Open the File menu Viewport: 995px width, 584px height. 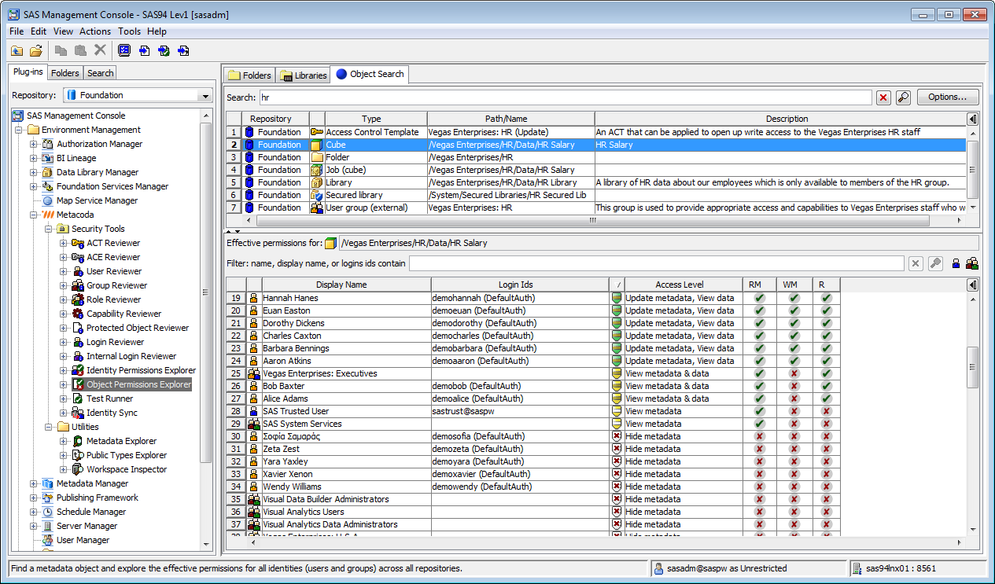coord(17,31)
